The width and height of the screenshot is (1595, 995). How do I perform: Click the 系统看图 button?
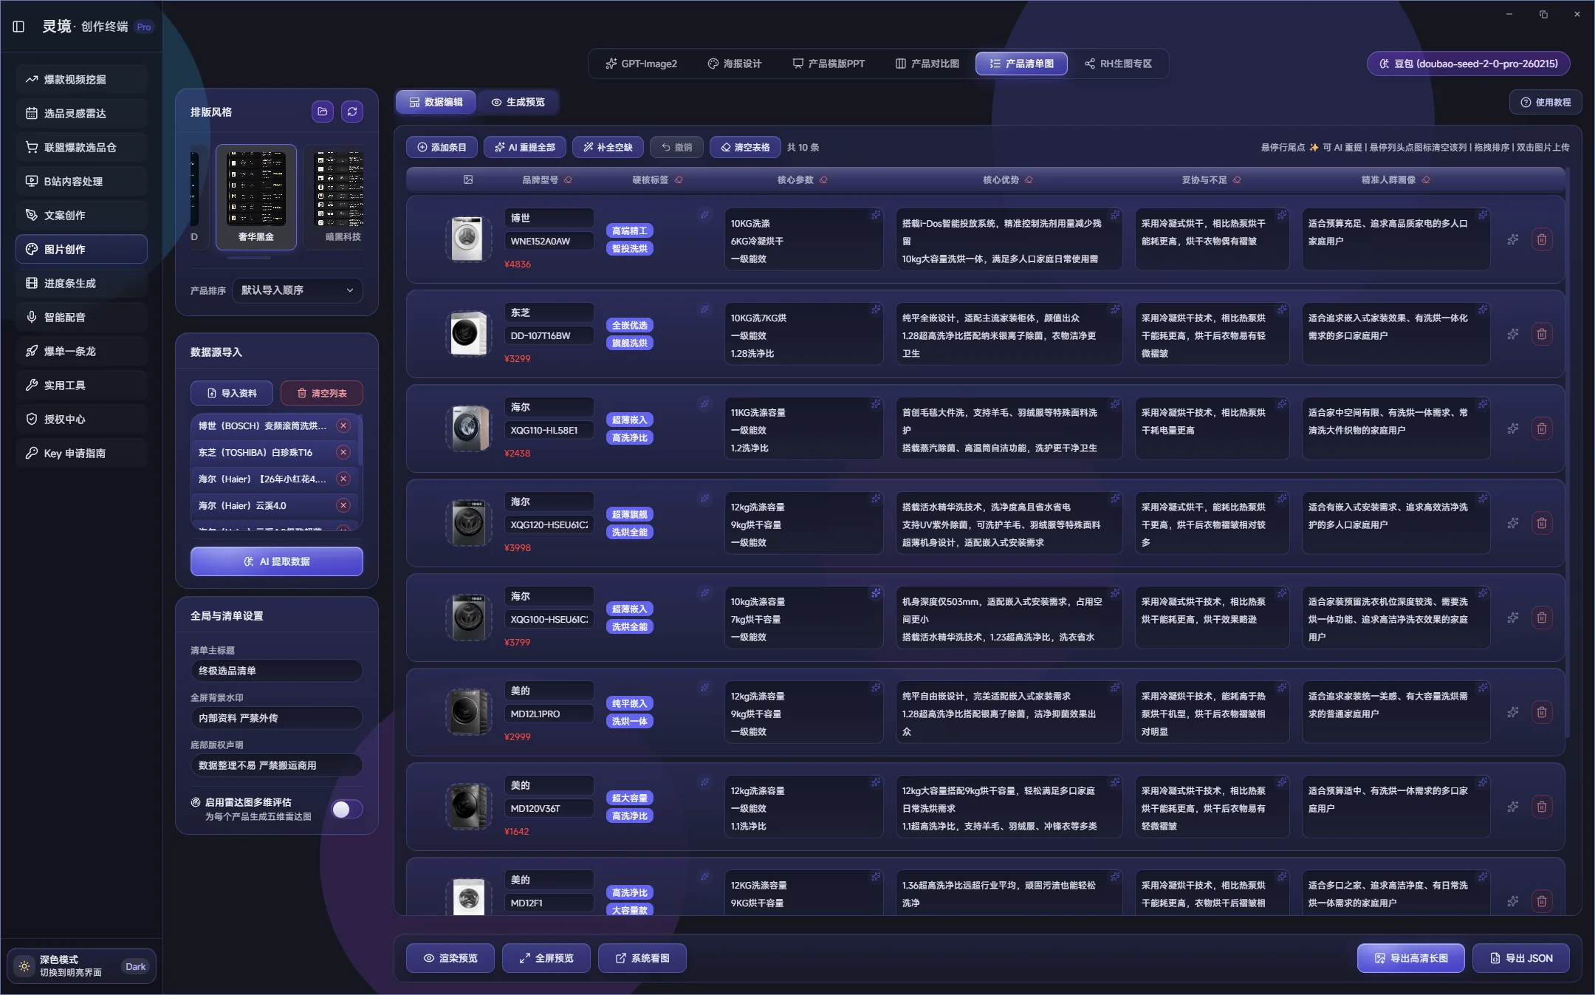(642, 958)
